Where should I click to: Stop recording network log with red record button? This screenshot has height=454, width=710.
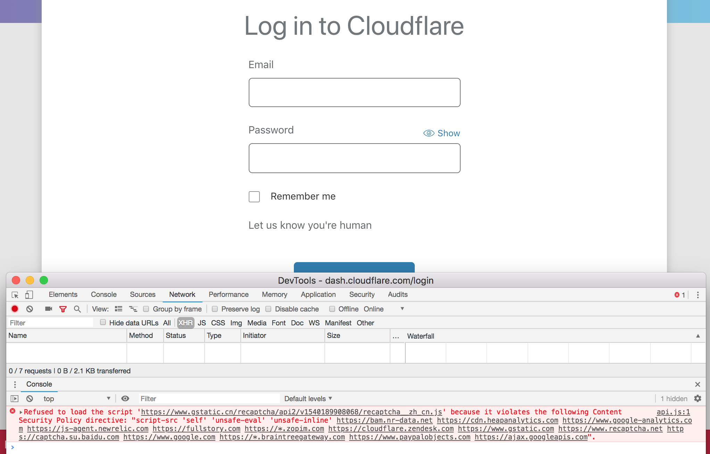click(15, 309)
